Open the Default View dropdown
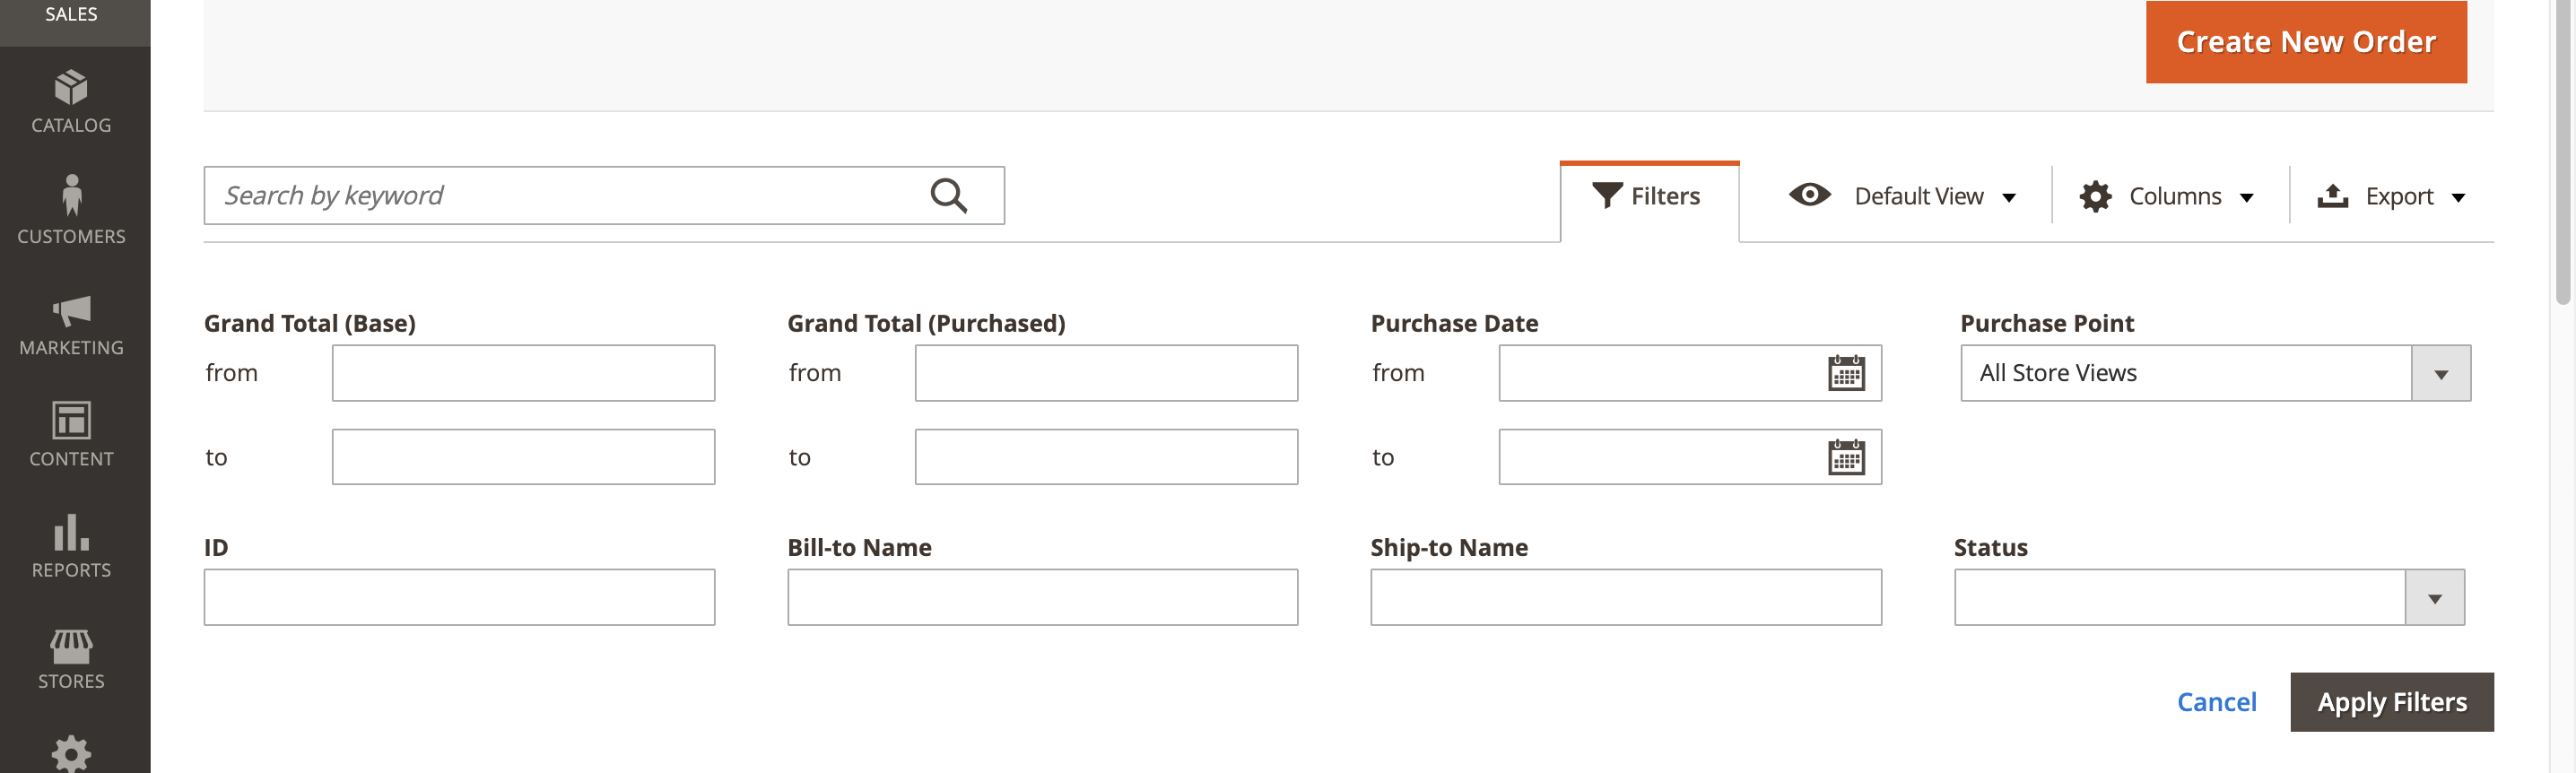The image size is (2576, 773). 1902,196
